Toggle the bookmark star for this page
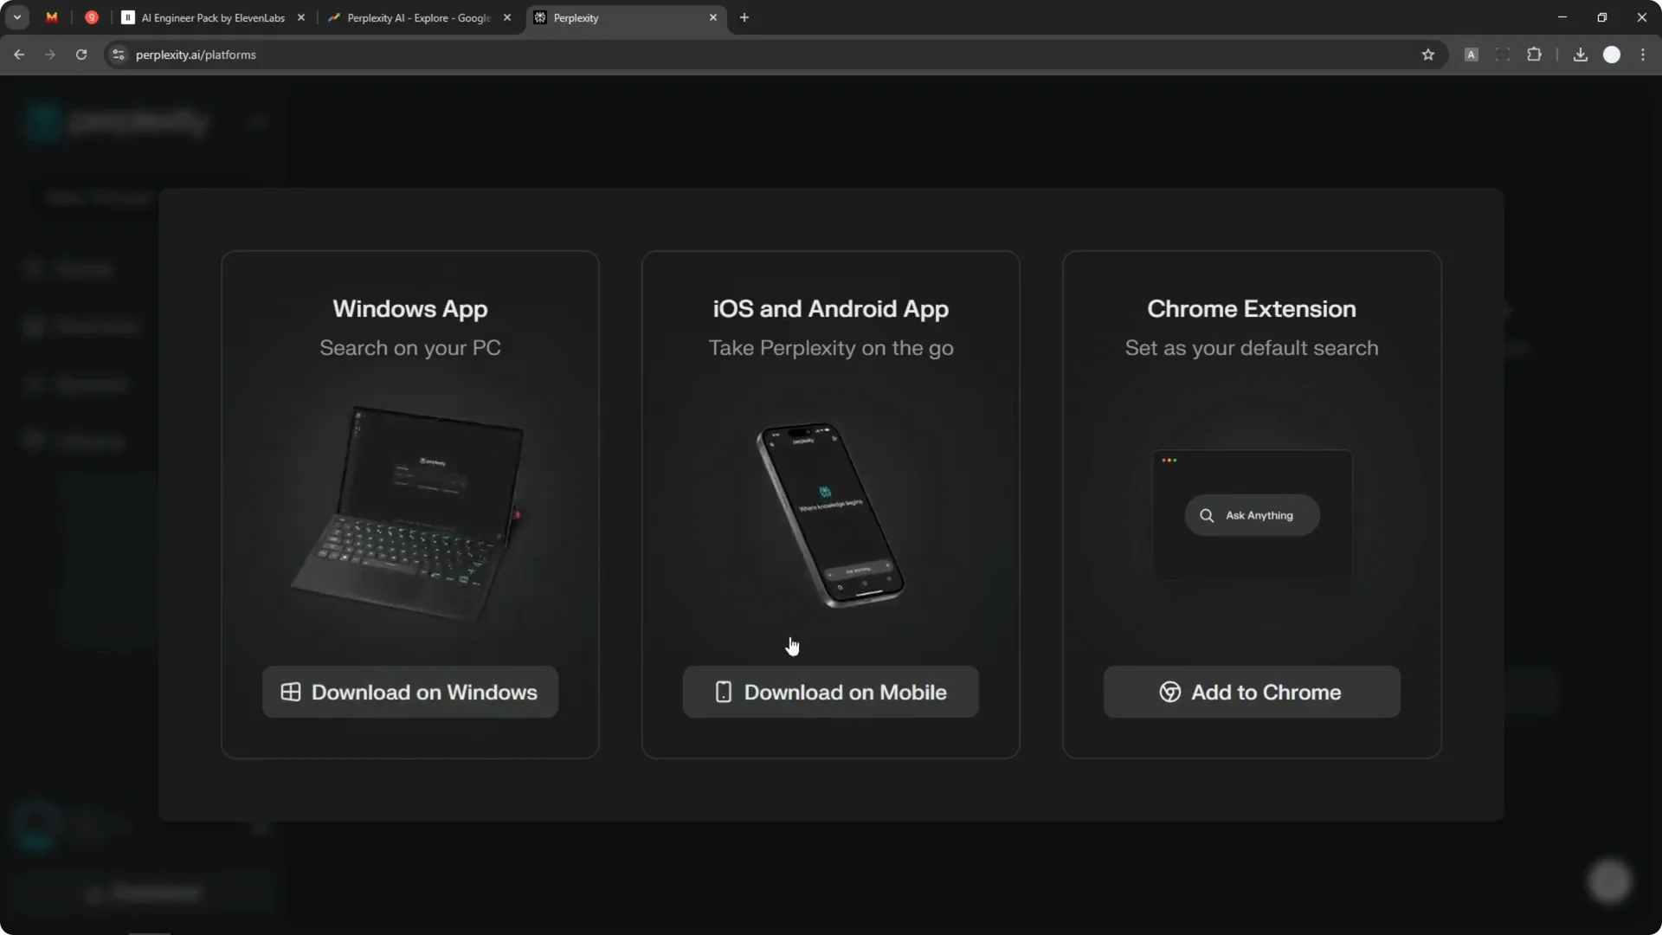The height and width of the screenshot is (935, 1662). pyautogui.click(x=1428, y=55)
